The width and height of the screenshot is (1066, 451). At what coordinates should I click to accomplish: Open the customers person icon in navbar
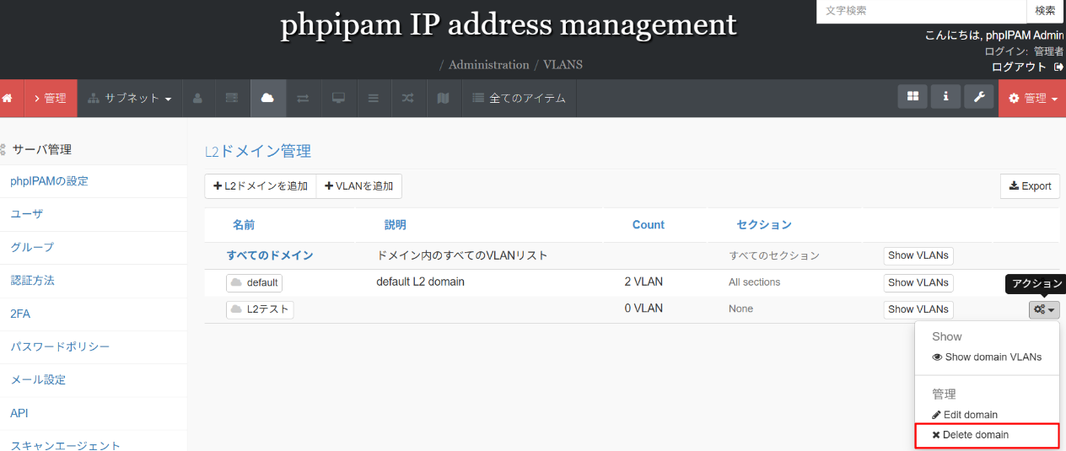click(197, 99)
